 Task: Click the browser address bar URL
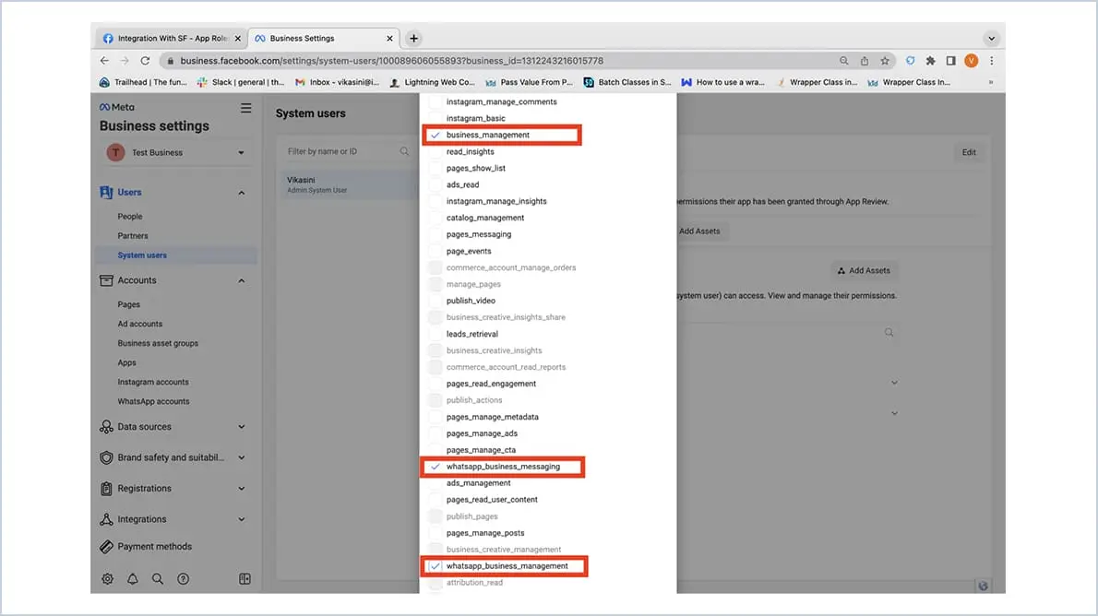click(391, 61)
